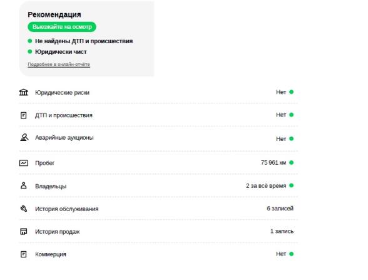
Task: Select the 75 961 км mileage value
Action: coord(273,163)
